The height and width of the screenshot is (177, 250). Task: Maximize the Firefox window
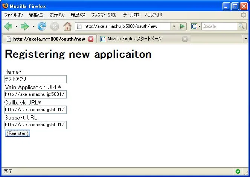tap(235, 6)
